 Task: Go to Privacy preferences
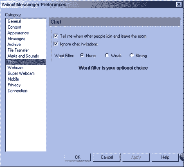[x=14, y=85]
